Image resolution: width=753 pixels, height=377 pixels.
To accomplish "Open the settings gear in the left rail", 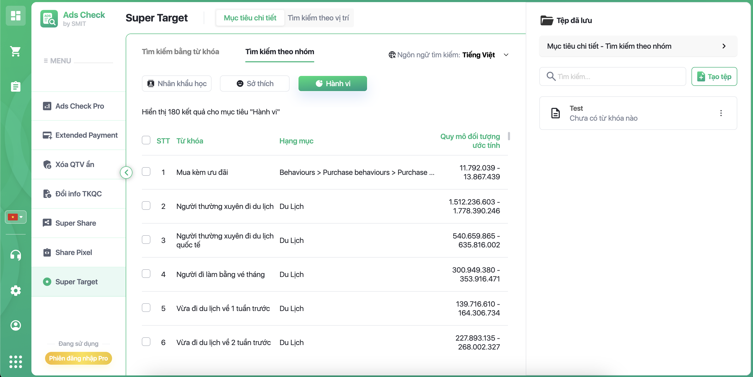I will coord(15,291).
